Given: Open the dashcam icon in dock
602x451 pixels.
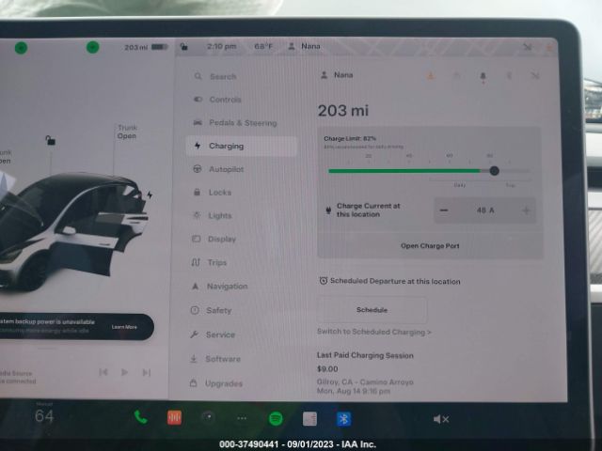Looking at the screenshot, I should pyautogui.click(x=209, y=417).
